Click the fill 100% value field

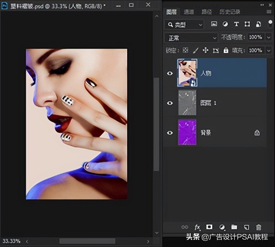click(256, 50)
